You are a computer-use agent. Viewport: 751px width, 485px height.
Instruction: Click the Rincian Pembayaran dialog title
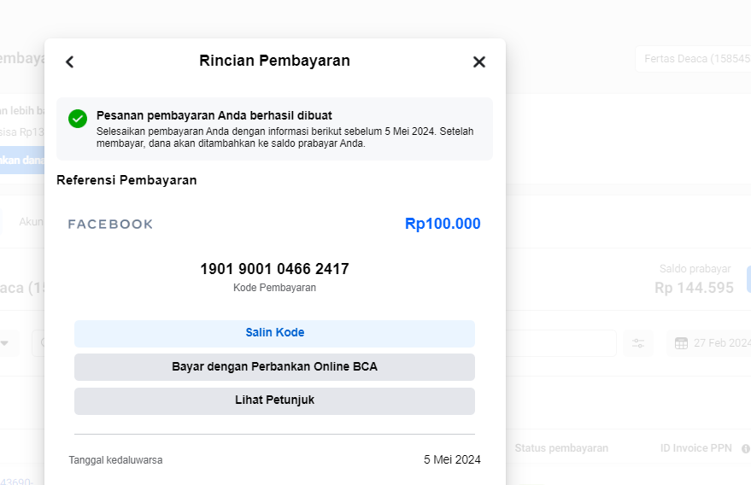(x=274, y=61)
